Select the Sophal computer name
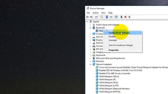The height and width of the screenshot is (94, 168). pos(96,22)
